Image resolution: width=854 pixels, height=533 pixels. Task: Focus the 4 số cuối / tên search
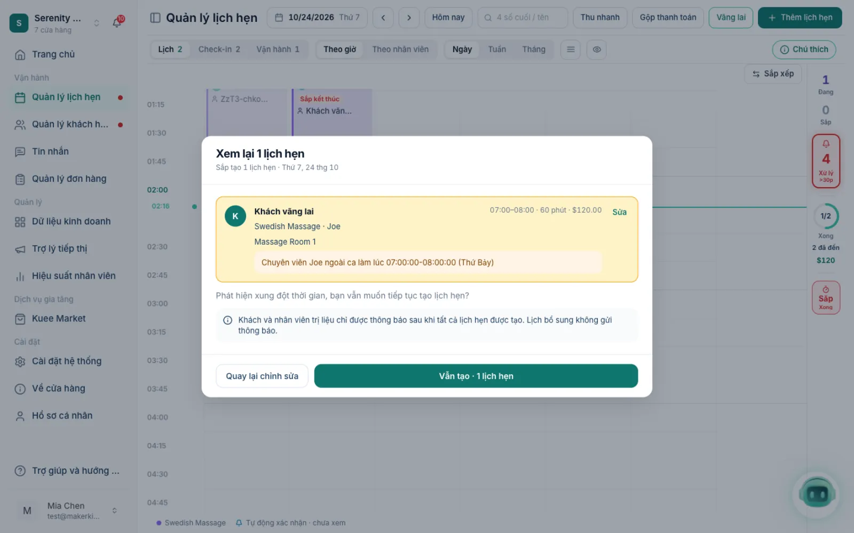pyautogui.click(x=523, y=18)
